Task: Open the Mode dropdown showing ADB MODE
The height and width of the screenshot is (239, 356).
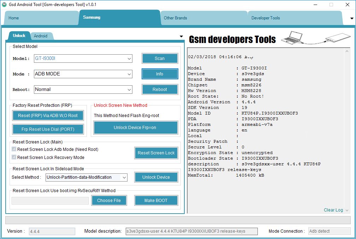Action: coord(83,74)
